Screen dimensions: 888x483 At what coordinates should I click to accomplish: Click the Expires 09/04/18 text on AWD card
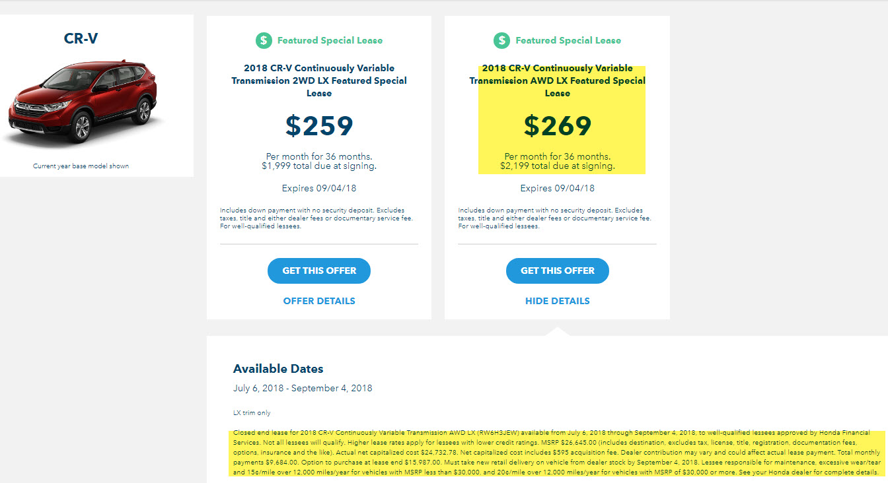pos(558,188)
